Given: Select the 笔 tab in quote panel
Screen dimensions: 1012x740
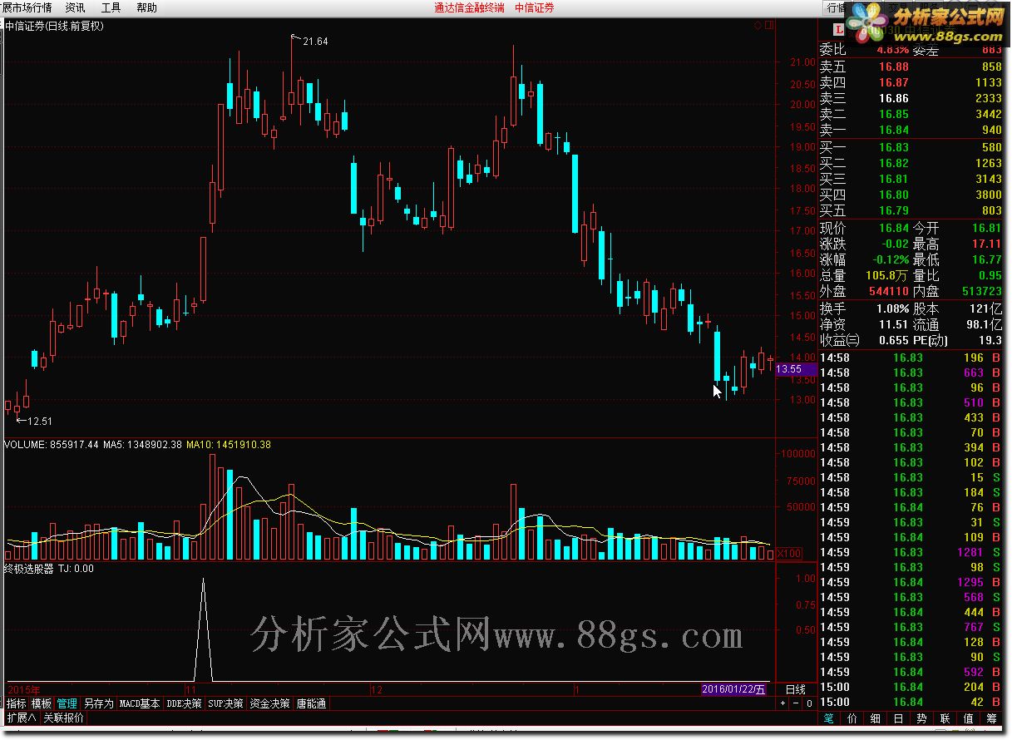Looking at the screenshot, I should tap(829, 718).
